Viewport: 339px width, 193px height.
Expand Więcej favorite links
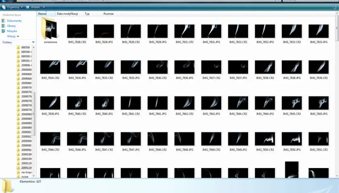[13, 36]
